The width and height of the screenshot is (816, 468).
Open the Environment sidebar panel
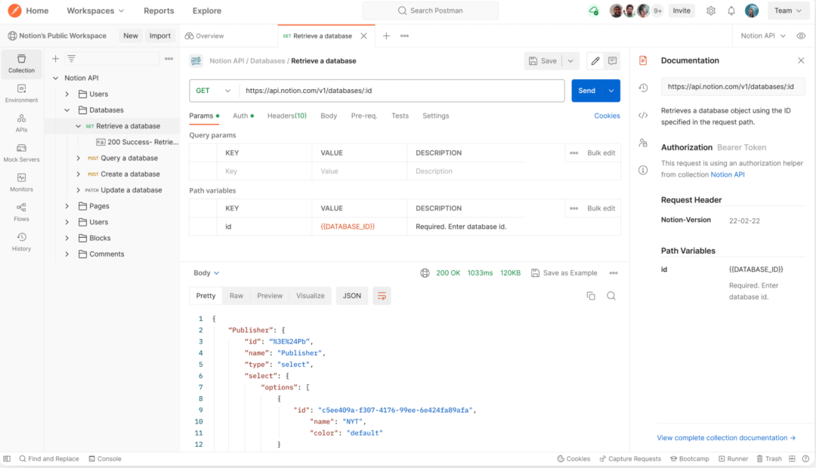click(x=21, y=94)
